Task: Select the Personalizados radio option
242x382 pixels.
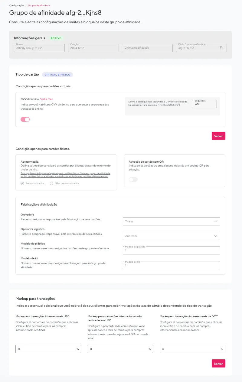Action: [x=22, y=183]
